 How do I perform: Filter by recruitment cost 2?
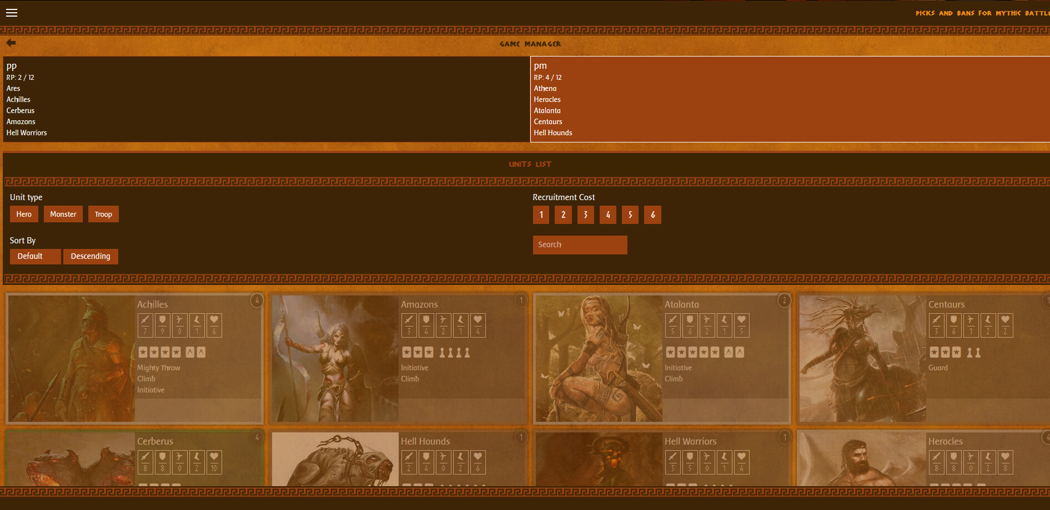click(563, 215)
